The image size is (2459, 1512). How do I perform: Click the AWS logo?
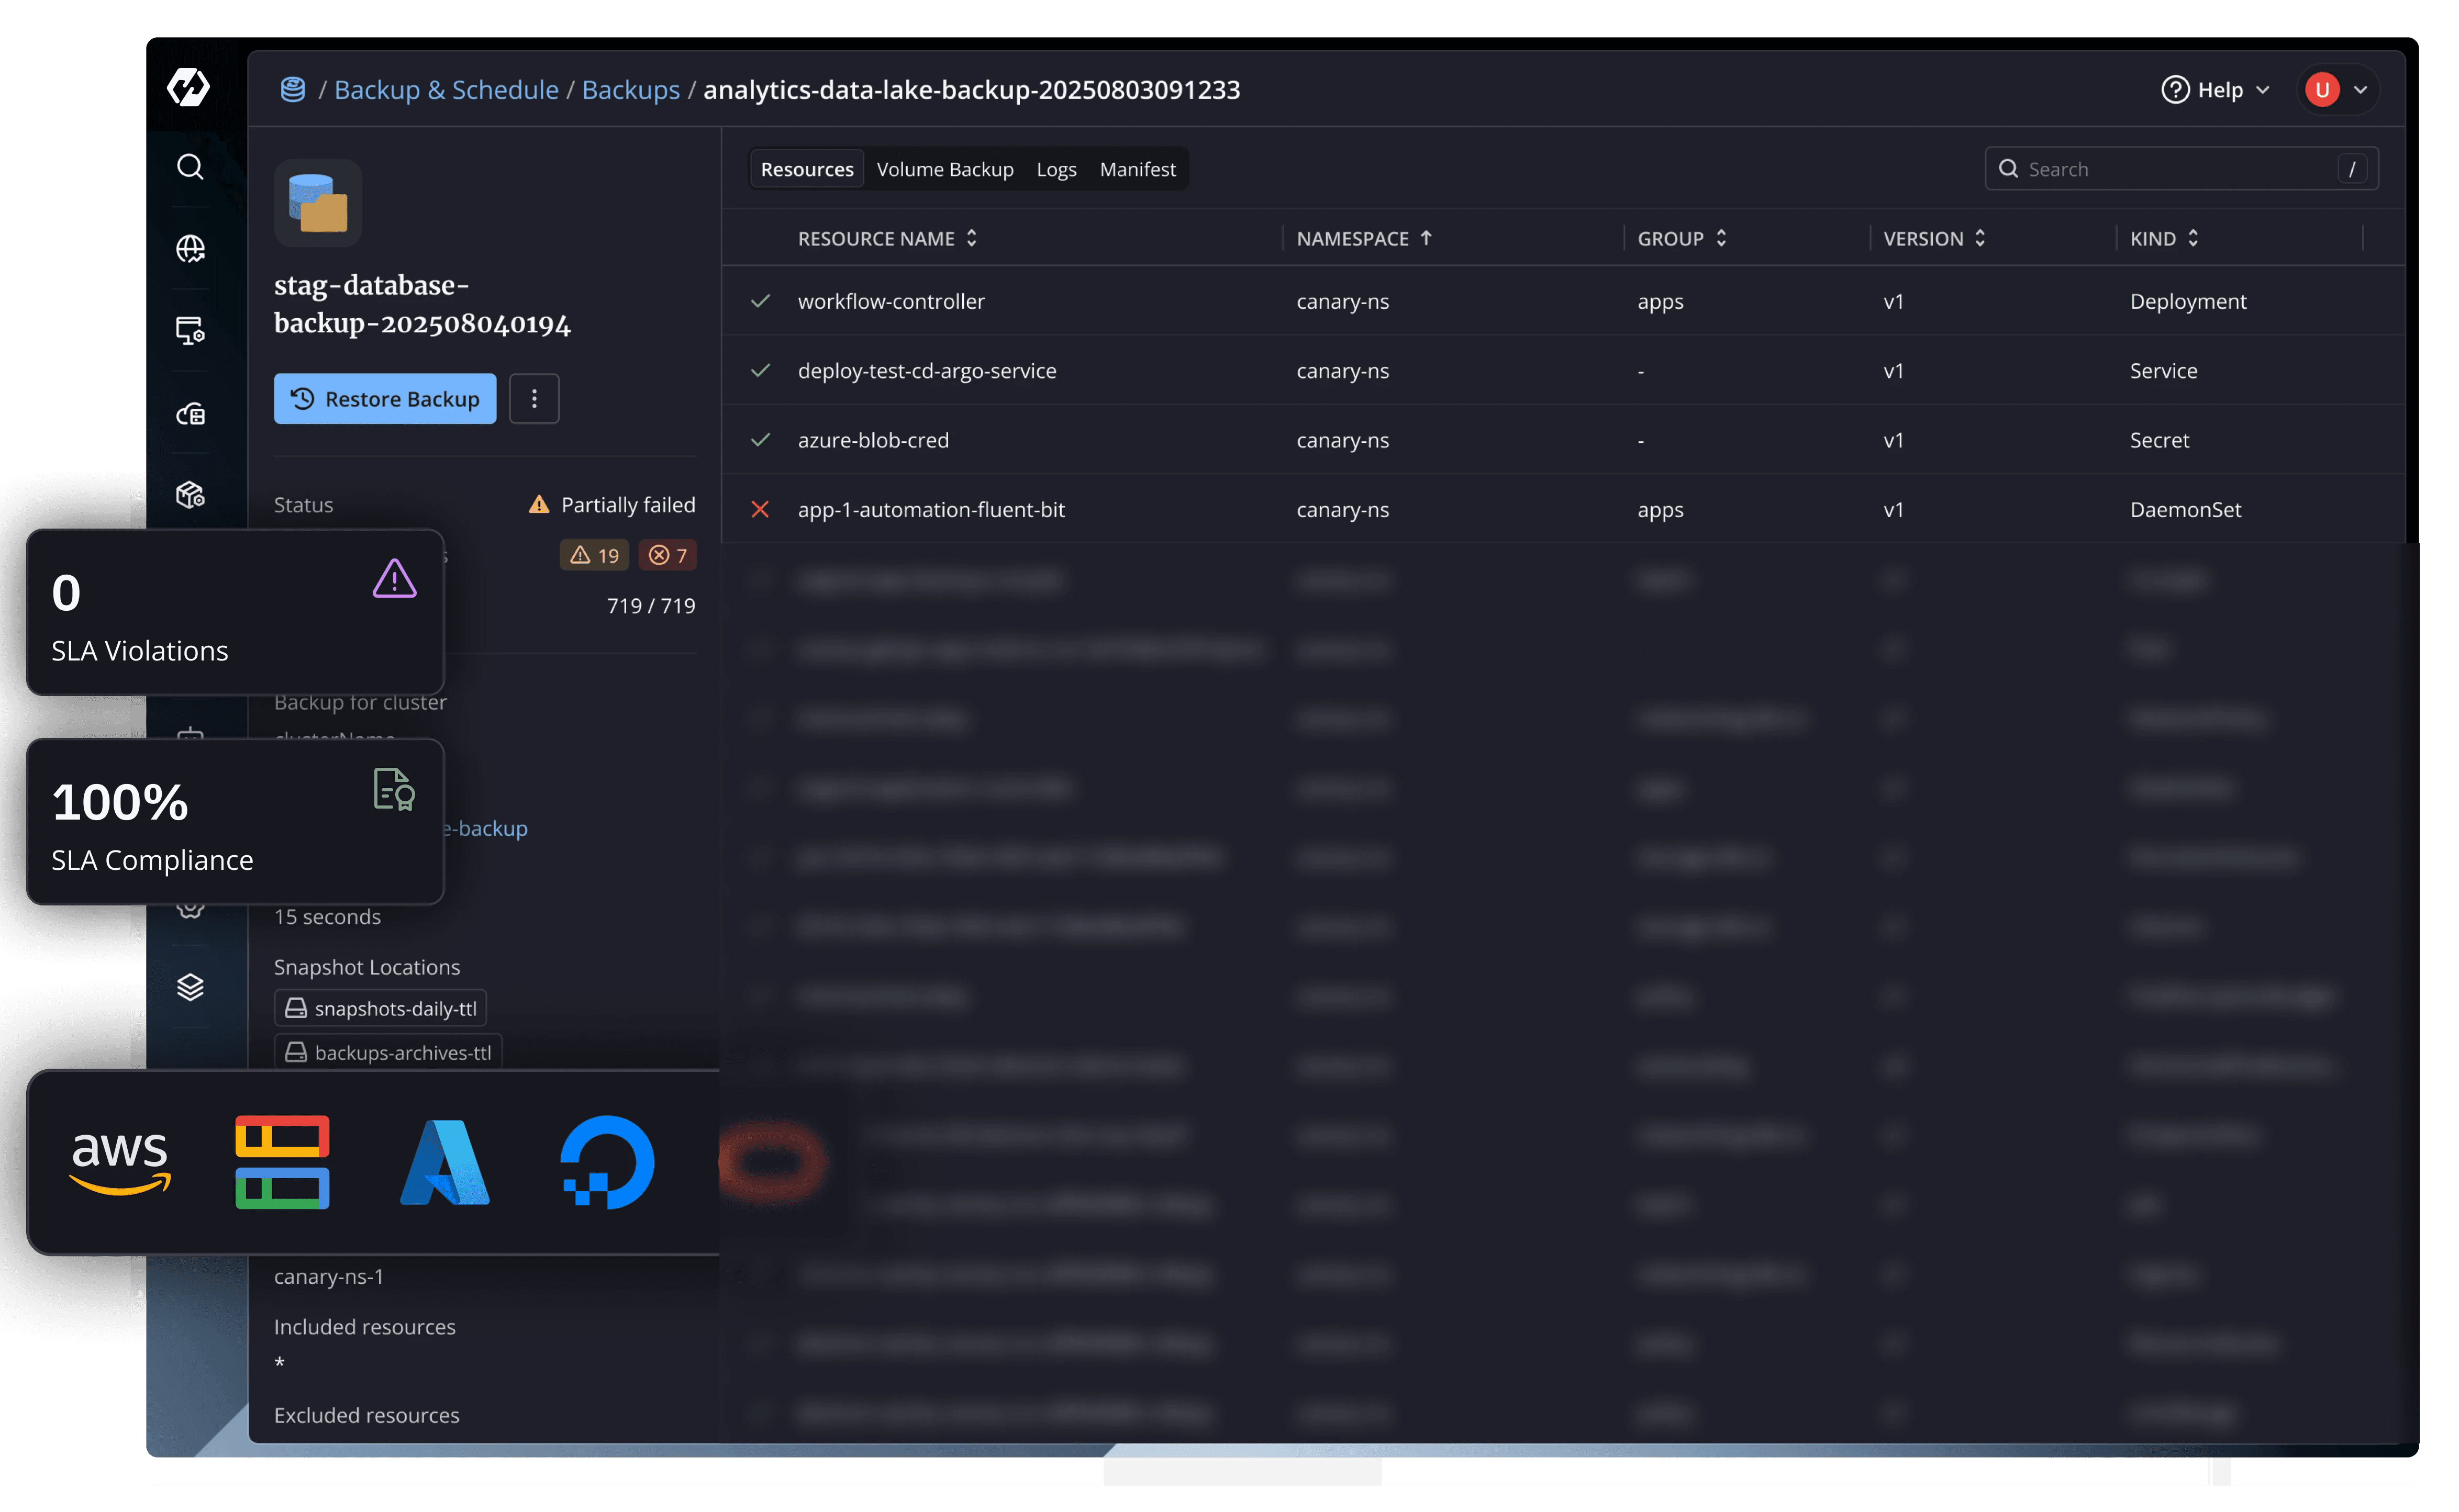coord(120,1160)
